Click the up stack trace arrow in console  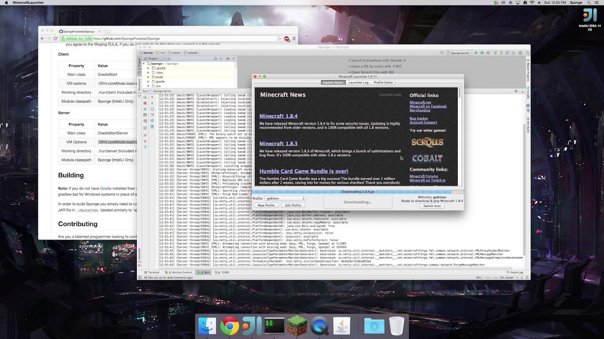tap(152, 97)
